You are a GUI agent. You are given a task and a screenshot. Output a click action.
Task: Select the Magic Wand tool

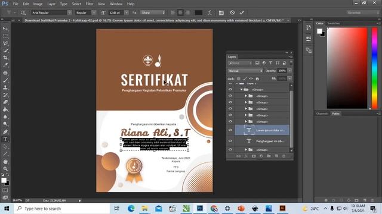[x=5, y=51]
